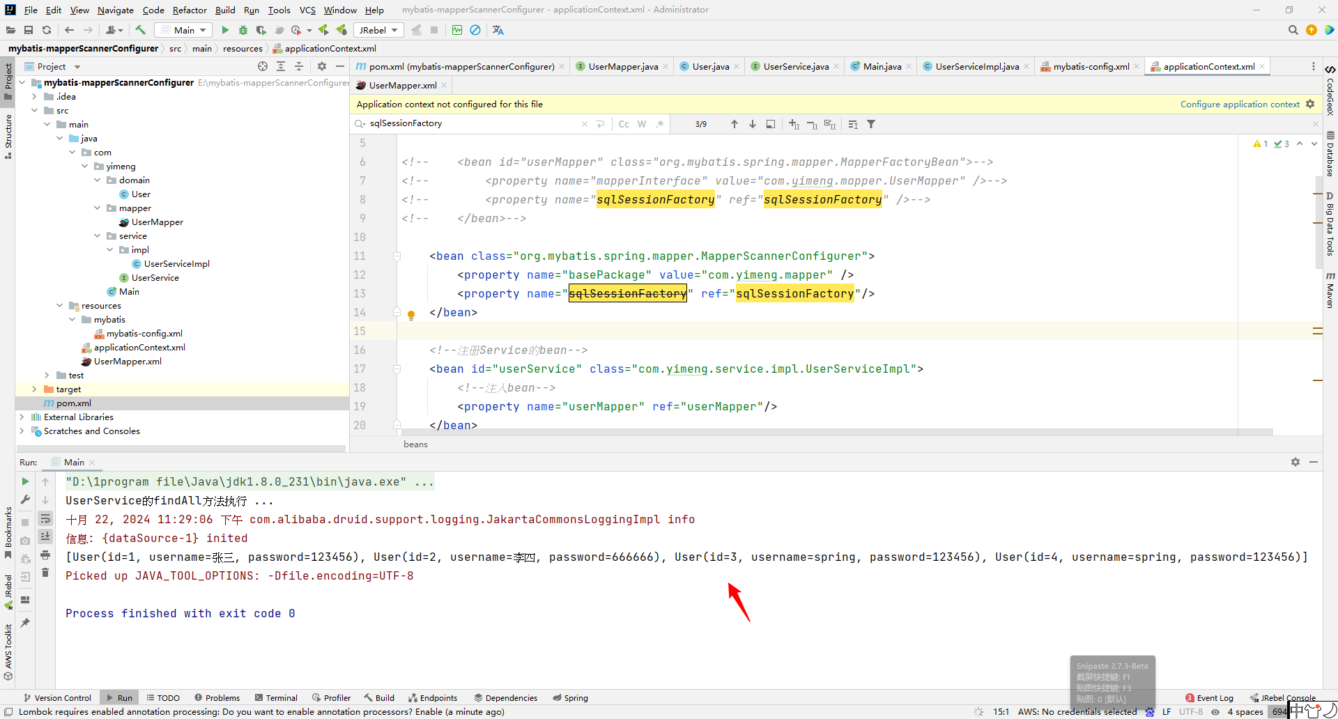Toggle Words W option in search bar
This screenshot has width=1338, height=719.
pyautogui.click(x=642, y=124)
